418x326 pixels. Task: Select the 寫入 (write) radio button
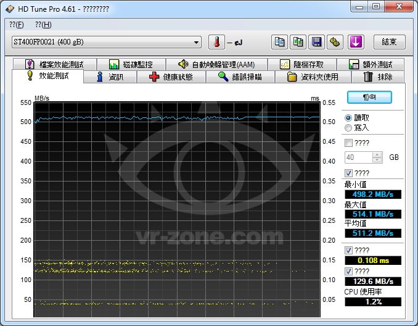coord(348,128)
